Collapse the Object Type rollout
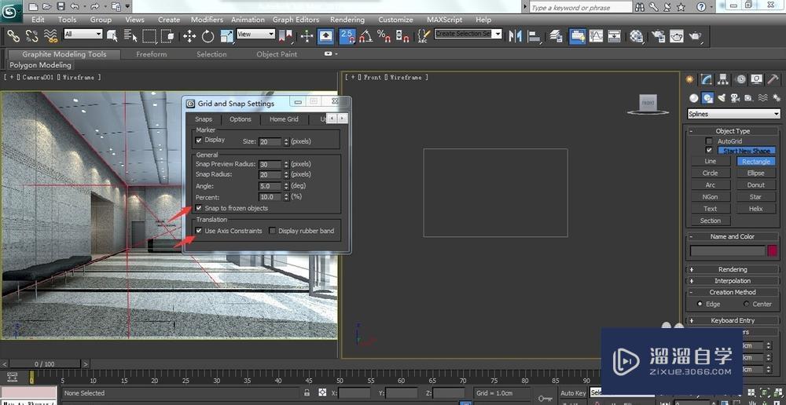This screenshot has width=786, height=405. click(x=733, y=131)
